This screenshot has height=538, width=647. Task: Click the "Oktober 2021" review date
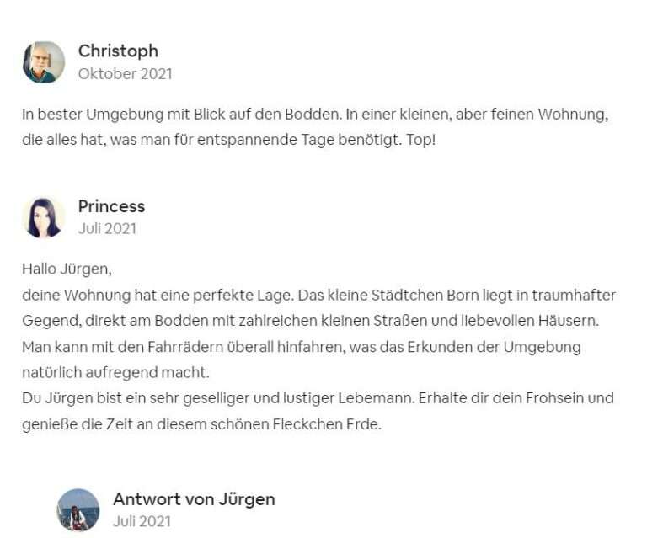point(125,73)
